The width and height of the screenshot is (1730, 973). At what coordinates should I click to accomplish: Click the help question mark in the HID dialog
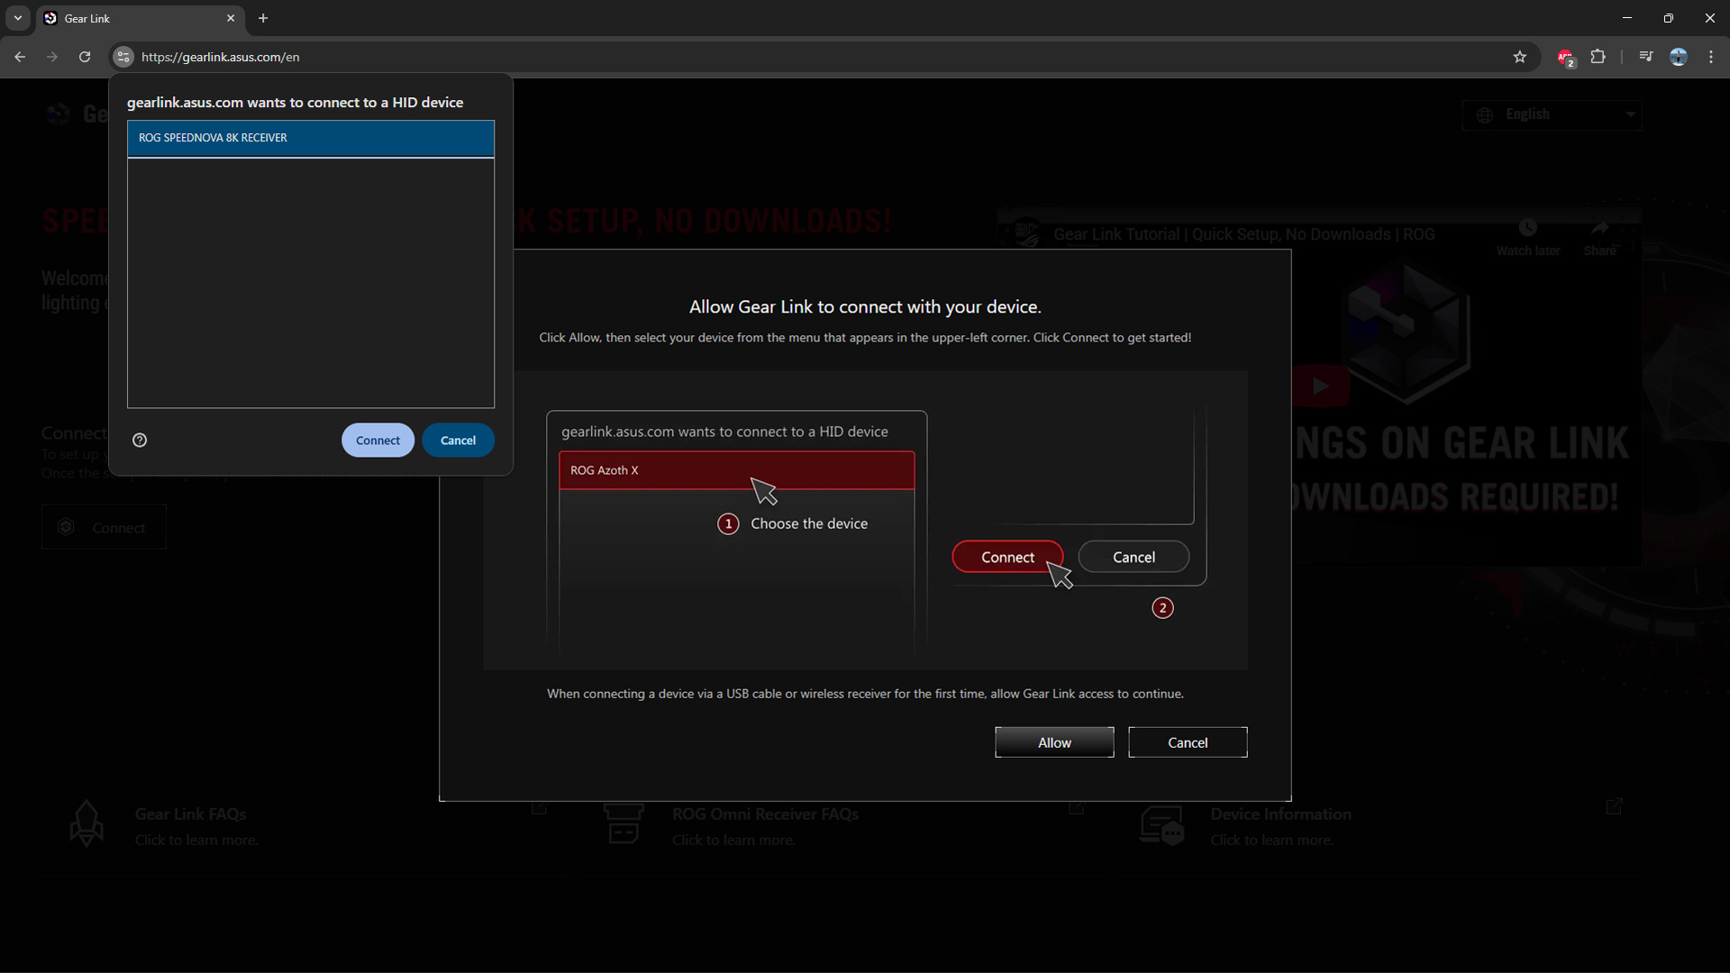click(x=140, y=441)
